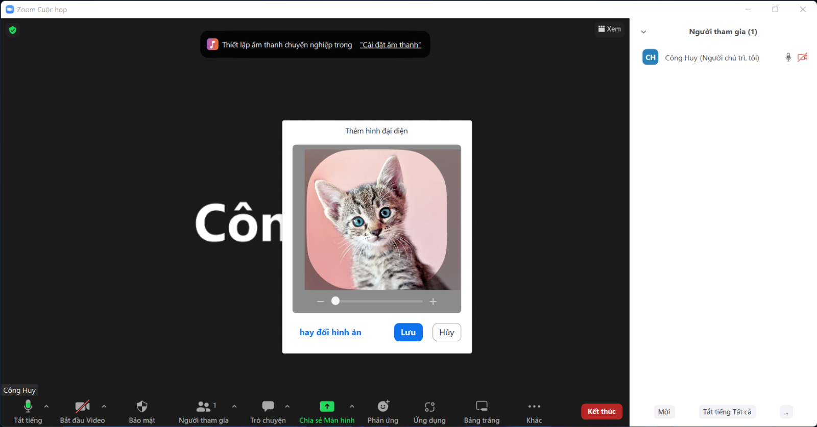Click Lưu to save avatar
Screen dimensions: 817x427
(x=408, y=332)
